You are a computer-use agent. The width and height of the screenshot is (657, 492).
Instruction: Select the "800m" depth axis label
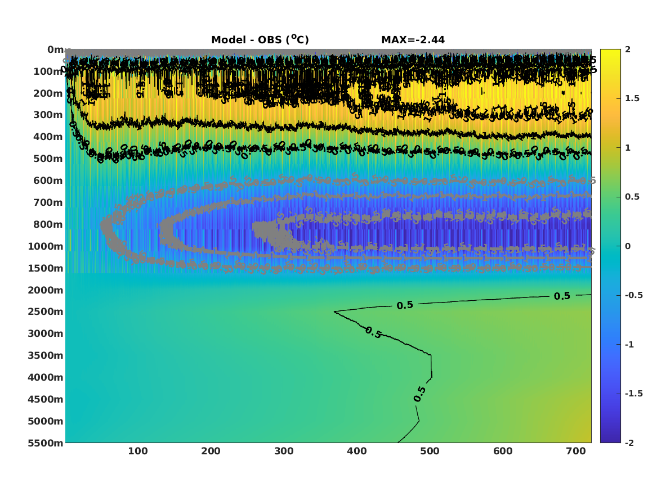click(48, 224)
